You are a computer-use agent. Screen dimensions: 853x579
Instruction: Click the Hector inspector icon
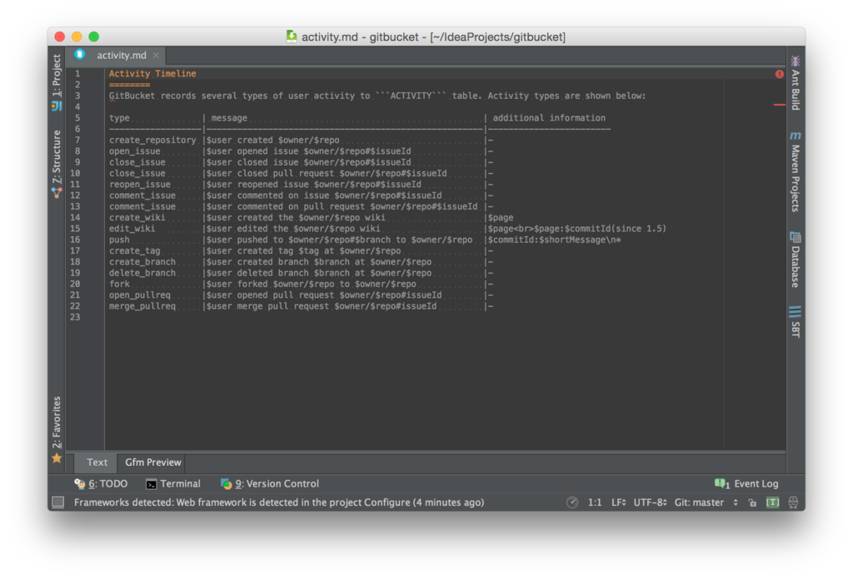[x=793, y=502]
